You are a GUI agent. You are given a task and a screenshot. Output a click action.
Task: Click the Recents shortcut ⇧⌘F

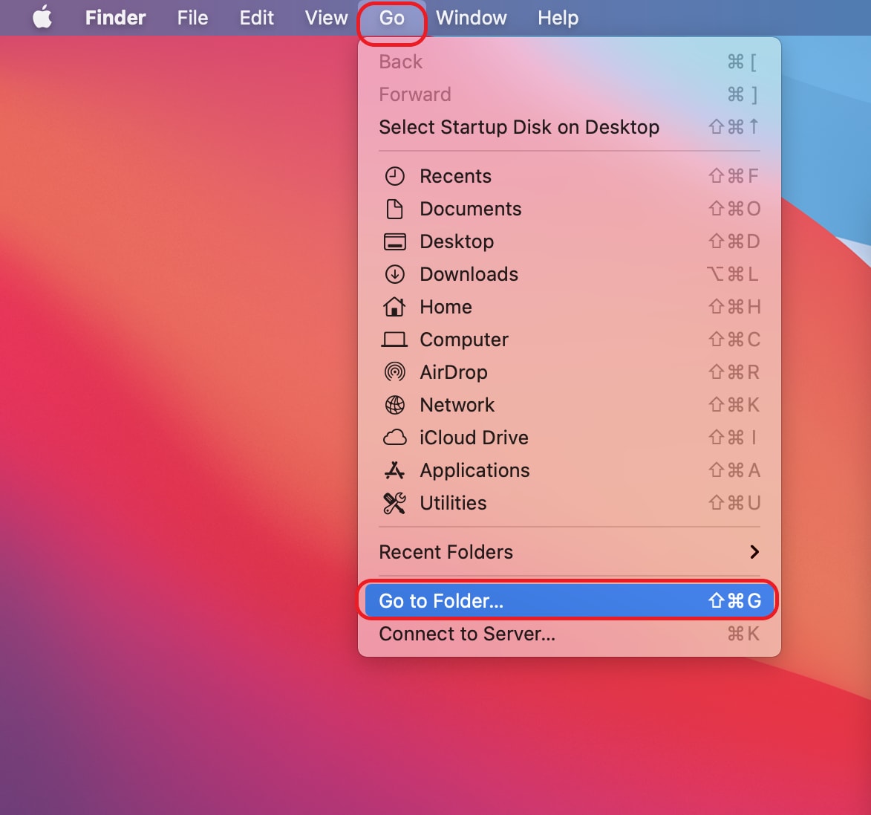coord(733,176)
